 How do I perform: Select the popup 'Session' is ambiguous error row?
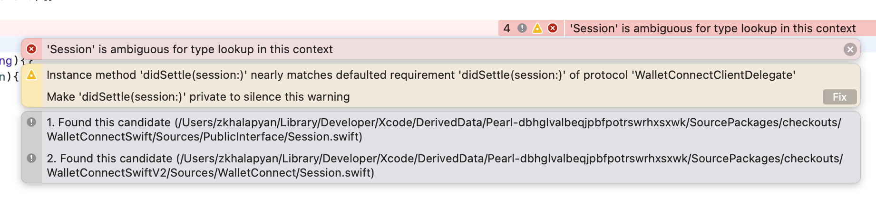click(x=440, y=49)
